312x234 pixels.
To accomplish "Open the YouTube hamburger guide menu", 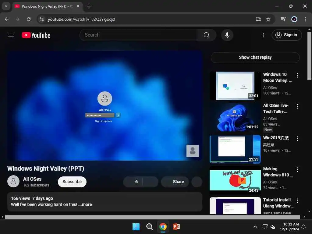I will point(11,35).
